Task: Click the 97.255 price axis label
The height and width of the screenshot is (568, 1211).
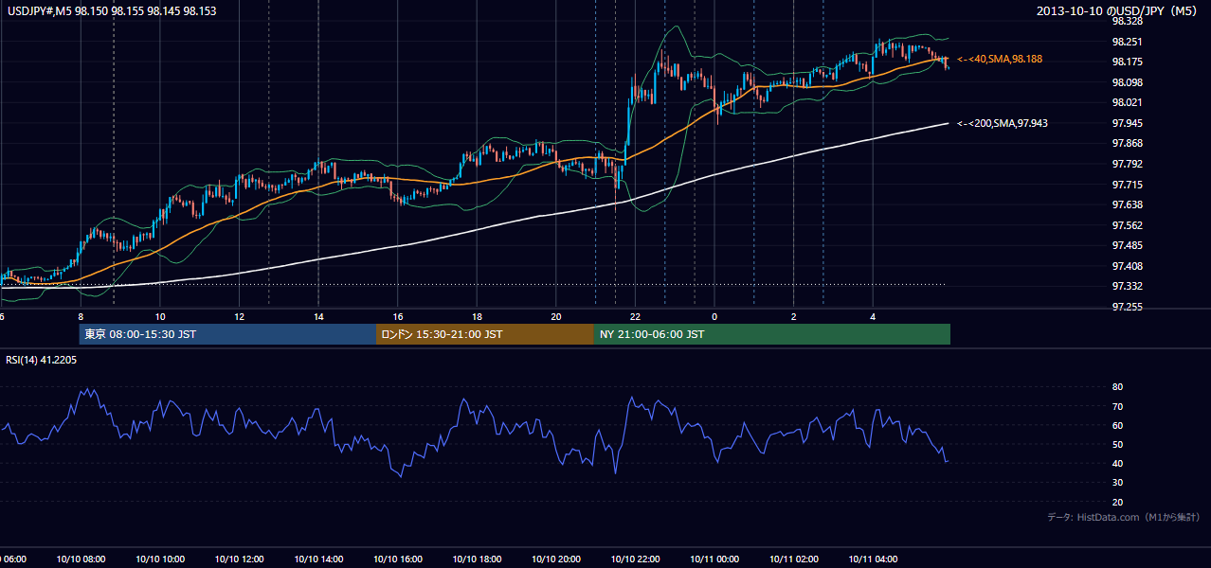Action: (1126, 307)
